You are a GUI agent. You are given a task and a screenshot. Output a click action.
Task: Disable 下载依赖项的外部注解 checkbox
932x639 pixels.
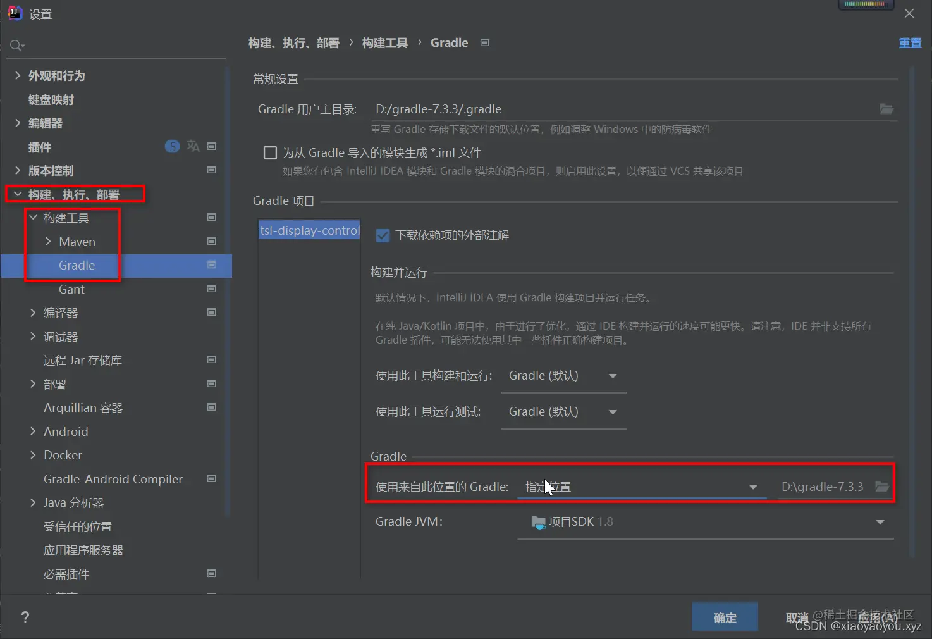coord(383,235)
